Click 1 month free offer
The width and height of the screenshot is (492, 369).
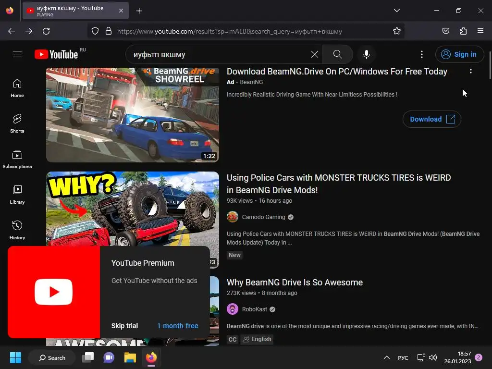(x=178, y=326)
